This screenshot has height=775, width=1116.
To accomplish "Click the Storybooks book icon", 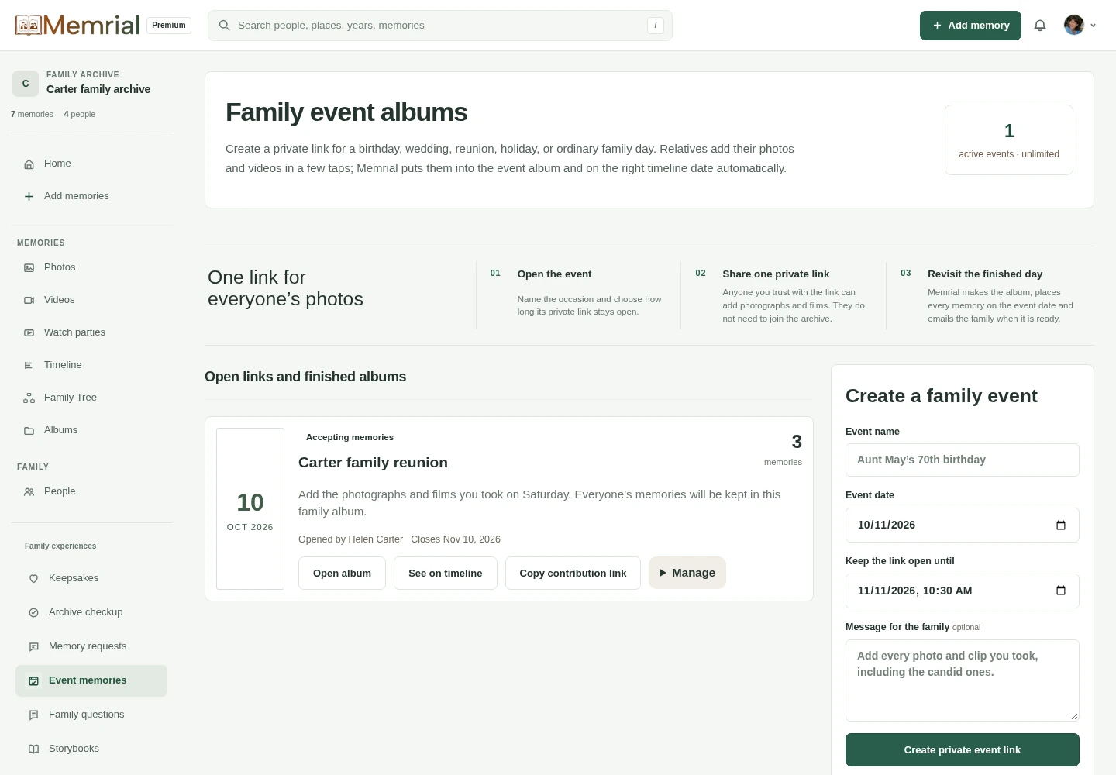I will 33,749.
